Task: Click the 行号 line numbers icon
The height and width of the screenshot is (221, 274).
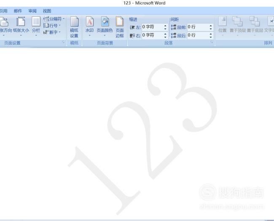Action: point(46,26)
